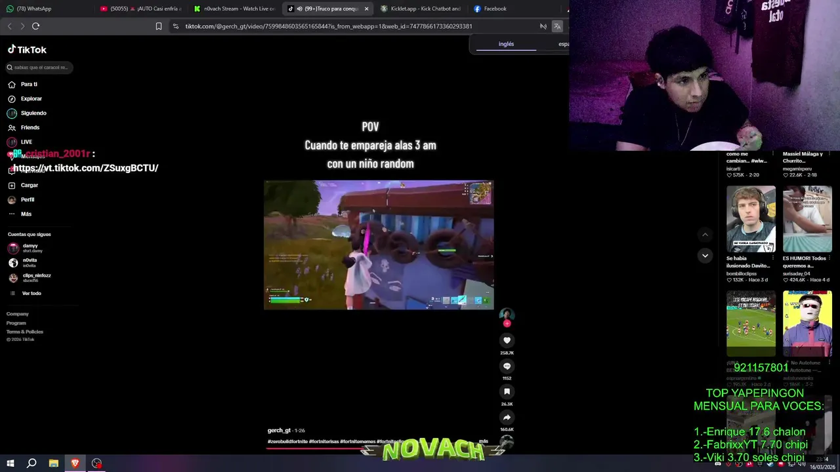This screenshot has width=840, height=472.
Task: Click the browser translate icon
Action: (x=557, y=26)
